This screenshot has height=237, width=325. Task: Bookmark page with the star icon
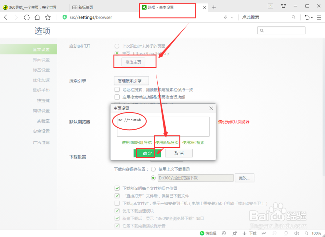point(48,18)
